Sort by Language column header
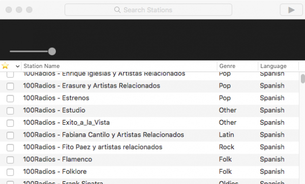 [273, 66]
